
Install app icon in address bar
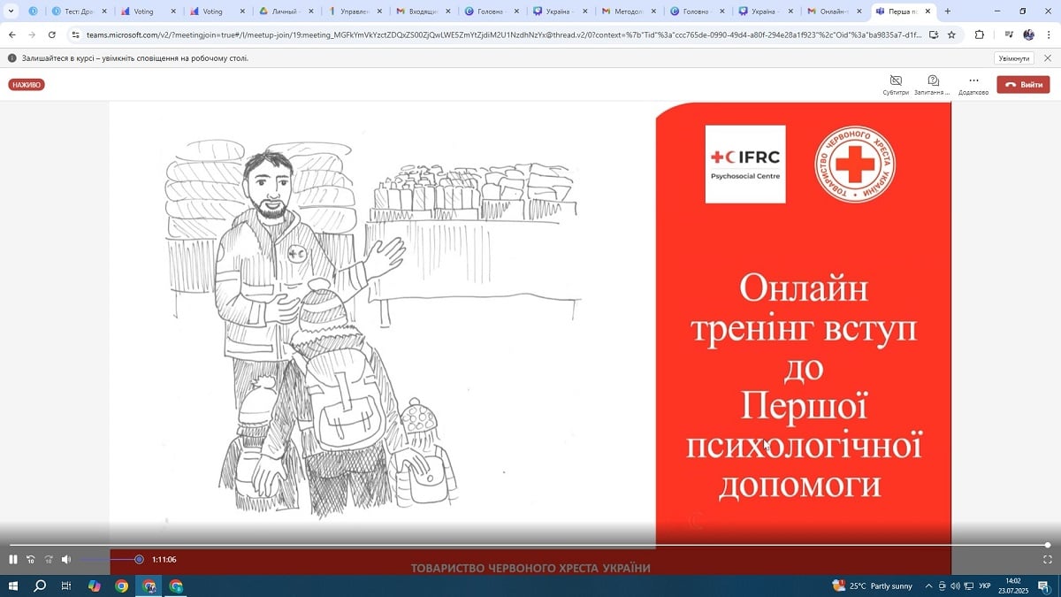[934, 34]
